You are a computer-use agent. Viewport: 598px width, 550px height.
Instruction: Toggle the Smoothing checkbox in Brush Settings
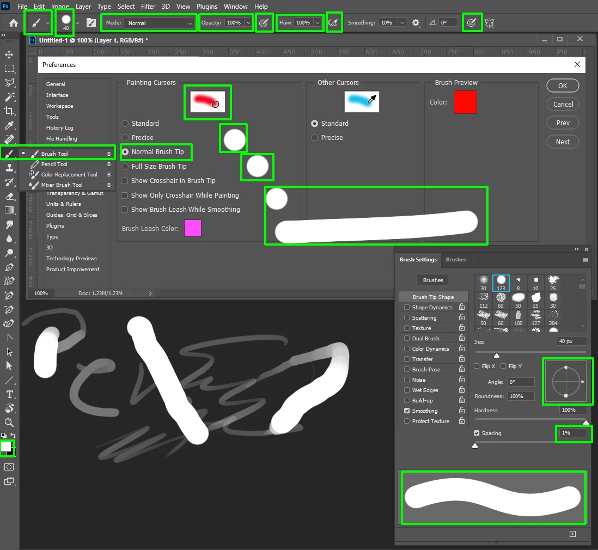point(407,411)
